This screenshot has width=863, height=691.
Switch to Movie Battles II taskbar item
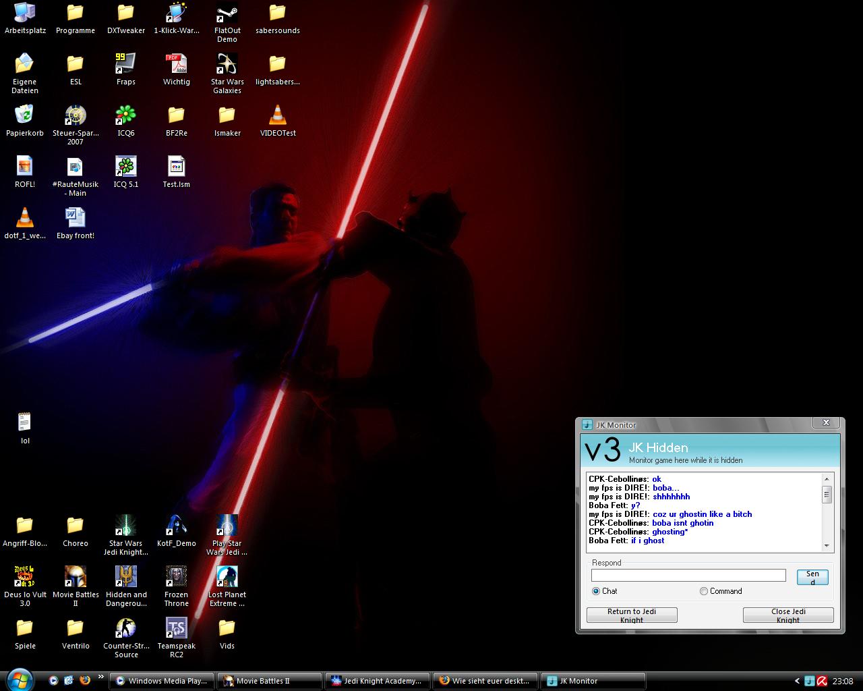click(270, 681)
